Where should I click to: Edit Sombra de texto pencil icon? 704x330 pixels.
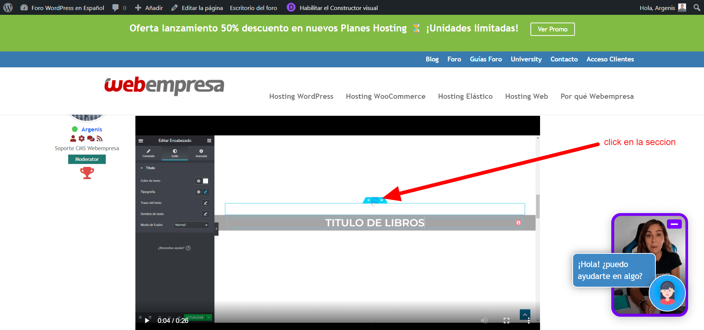[205, 214]
